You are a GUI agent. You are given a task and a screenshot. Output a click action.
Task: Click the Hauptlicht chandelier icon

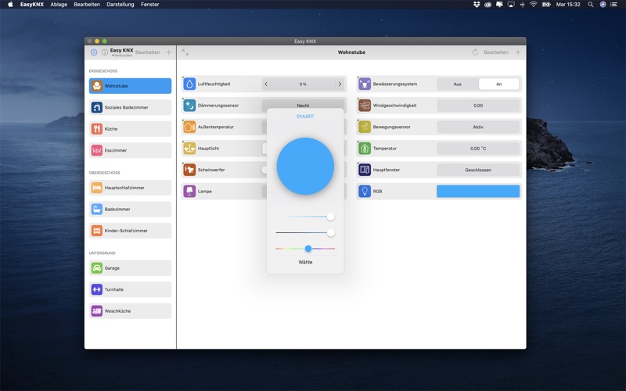[189, 149]
